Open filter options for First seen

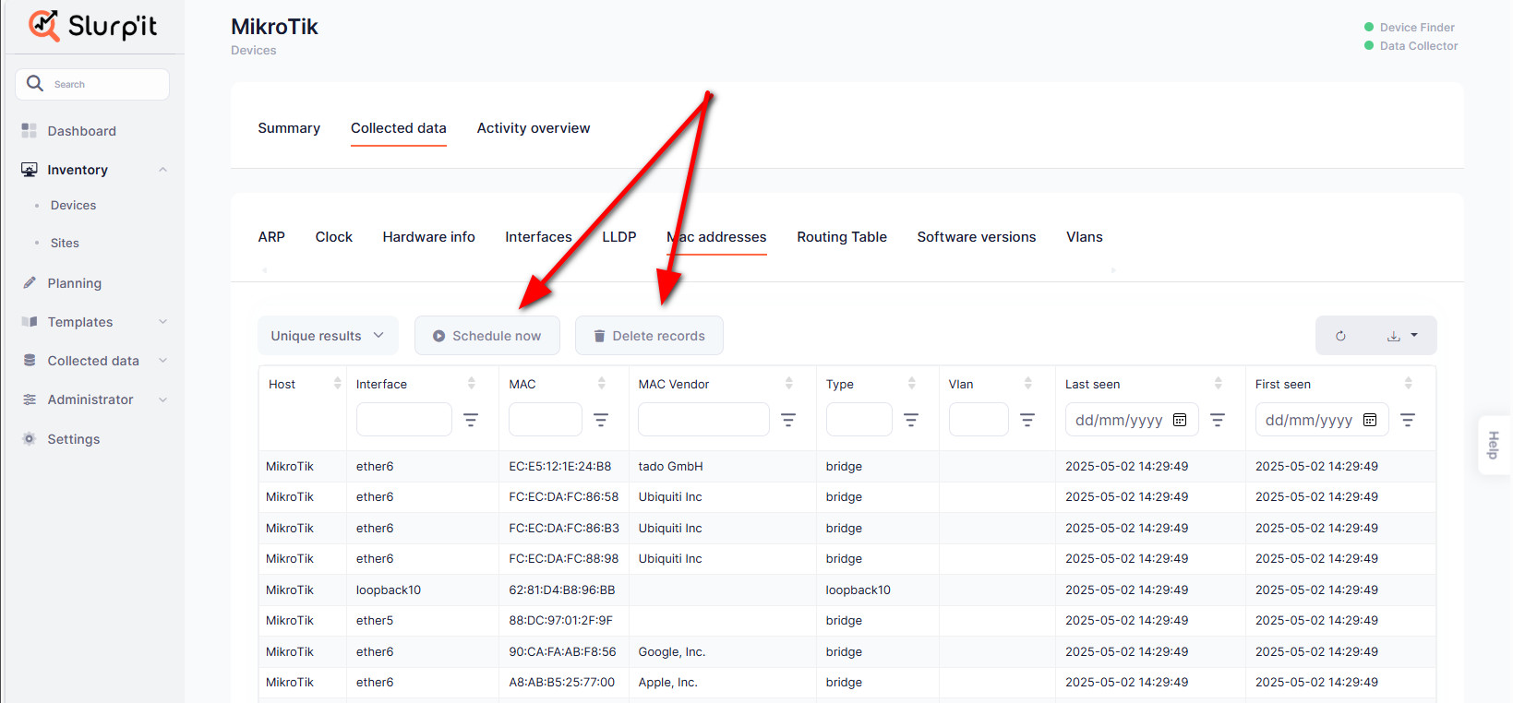click(1408, 420)
